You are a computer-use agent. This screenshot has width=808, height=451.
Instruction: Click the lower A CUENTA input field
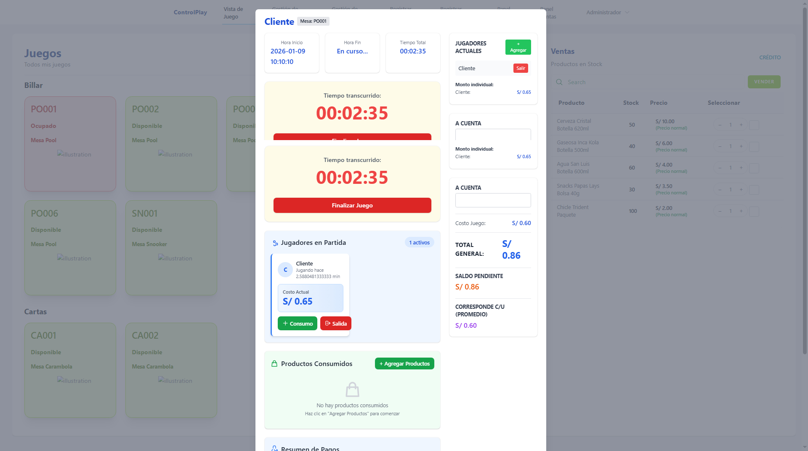[493, 200]
